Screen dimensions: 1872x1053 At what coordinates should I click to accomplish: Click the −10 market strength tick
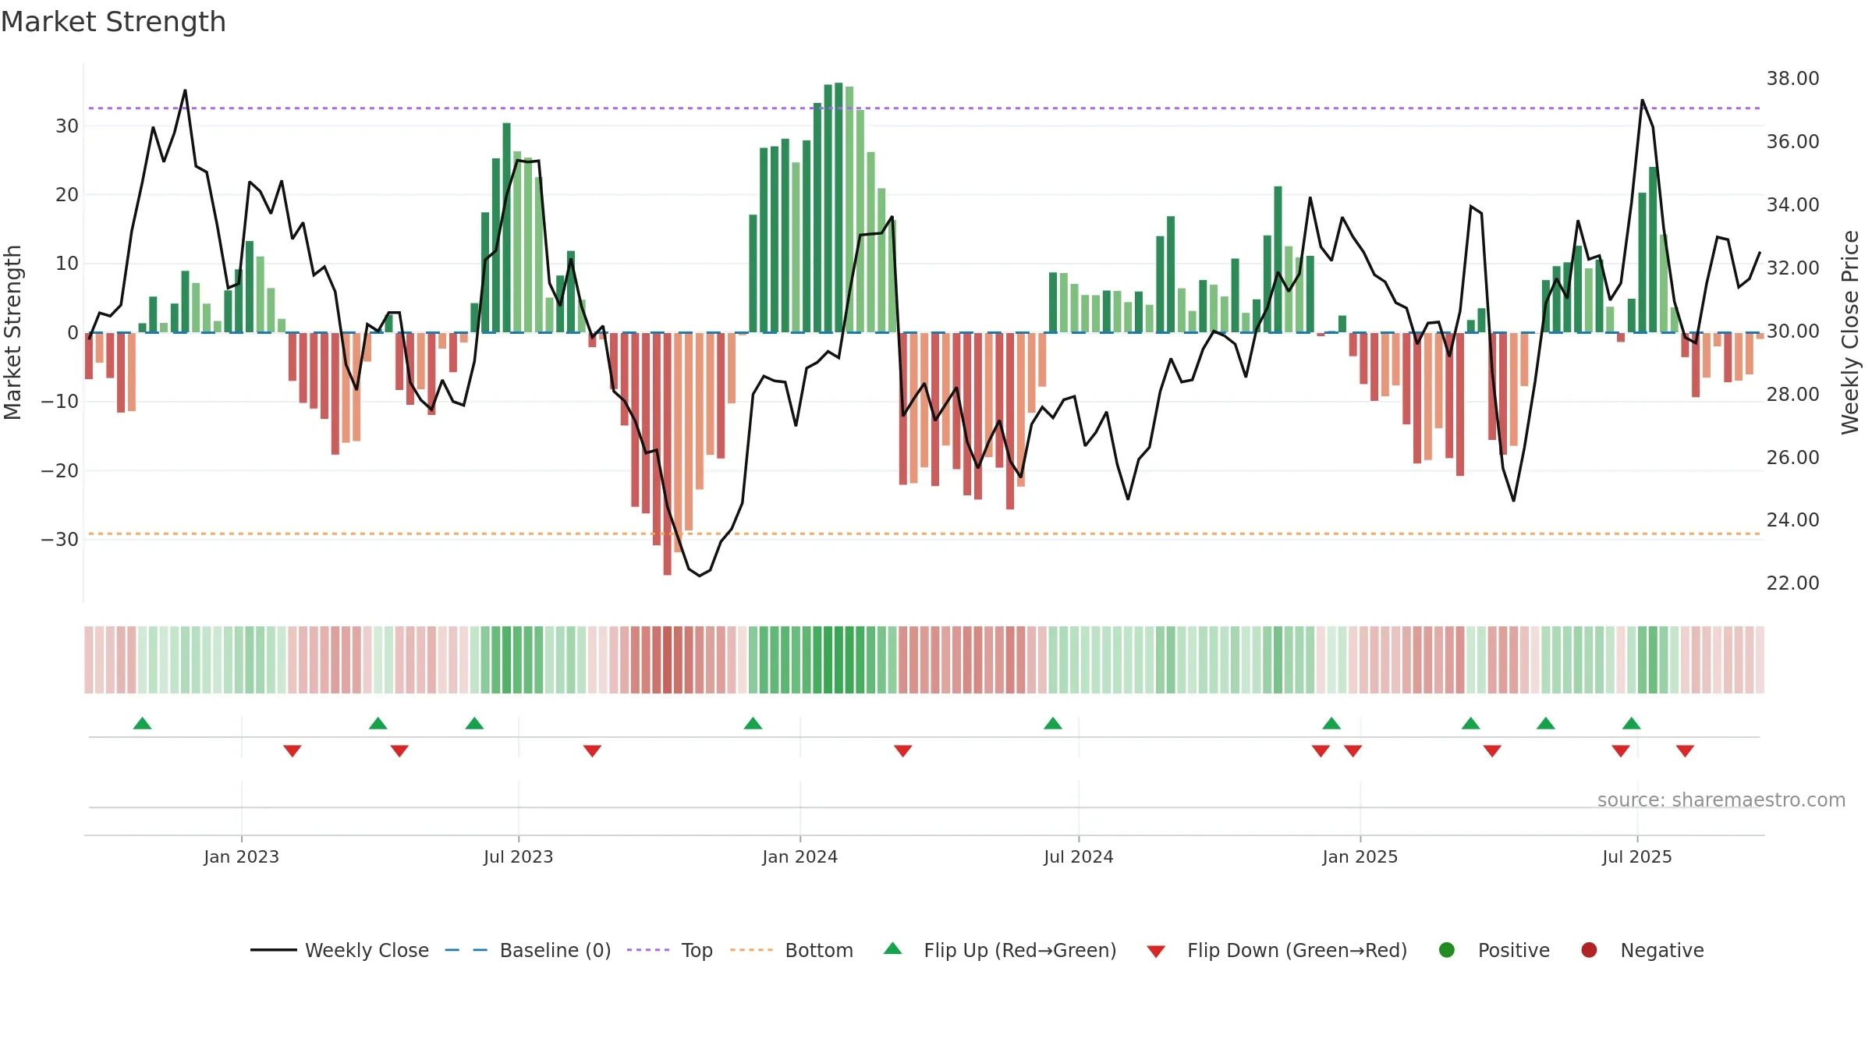point(60,402)
